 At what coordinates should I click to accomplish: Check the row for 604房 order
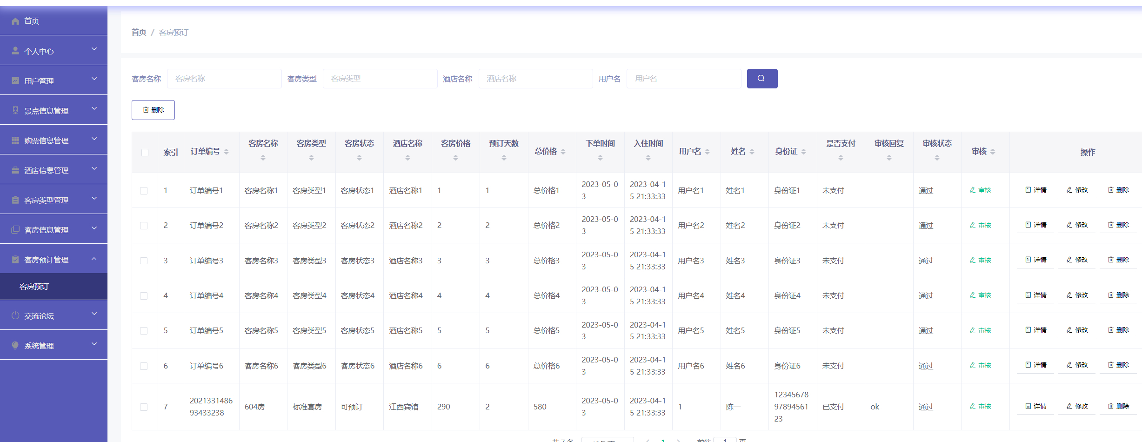click(x=144, y=407)
